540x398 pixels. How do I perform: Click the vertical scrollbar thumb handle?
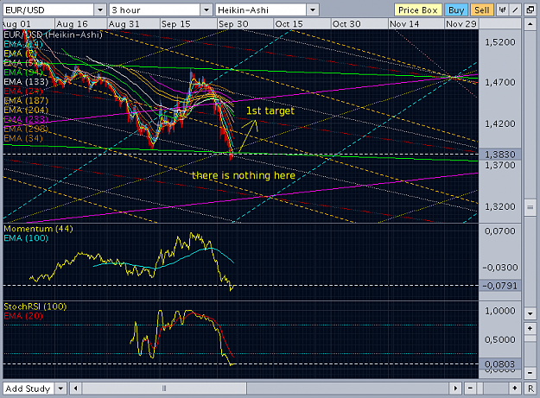tap(530, 207)
